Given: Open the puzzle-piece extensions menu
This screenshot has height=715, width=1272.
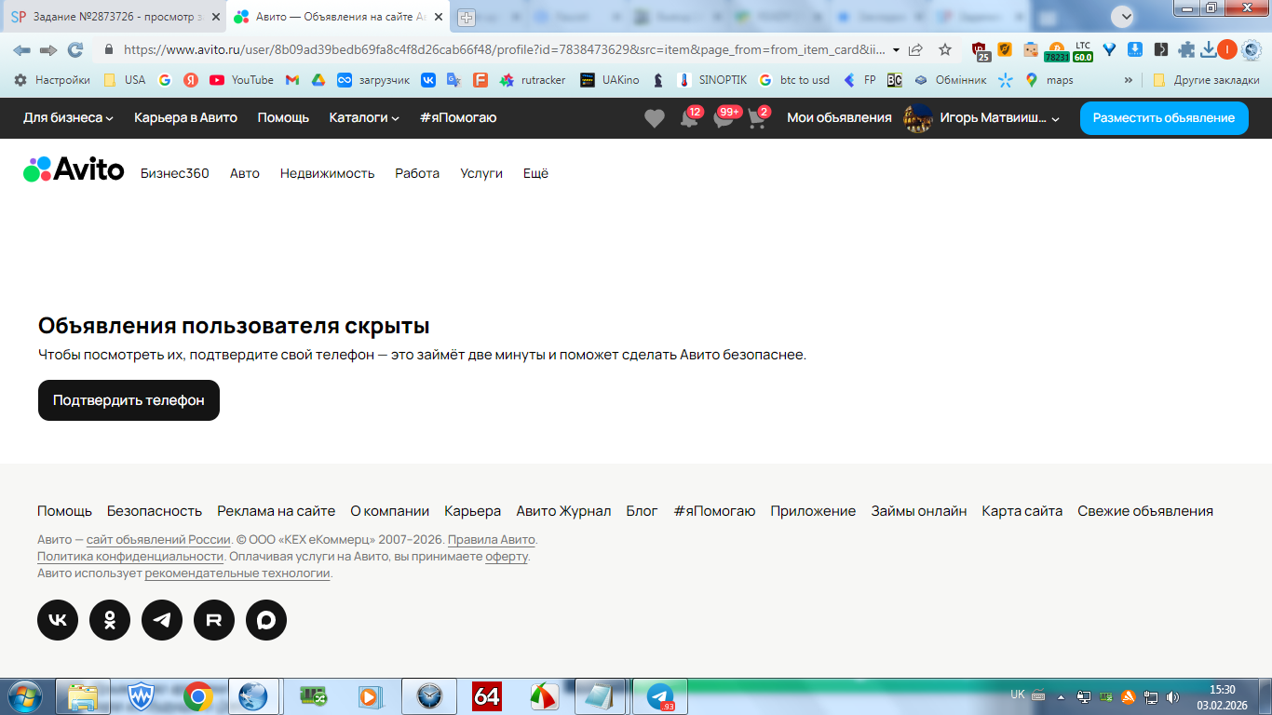Looking at the screenshot, I should pos(1186,50).
